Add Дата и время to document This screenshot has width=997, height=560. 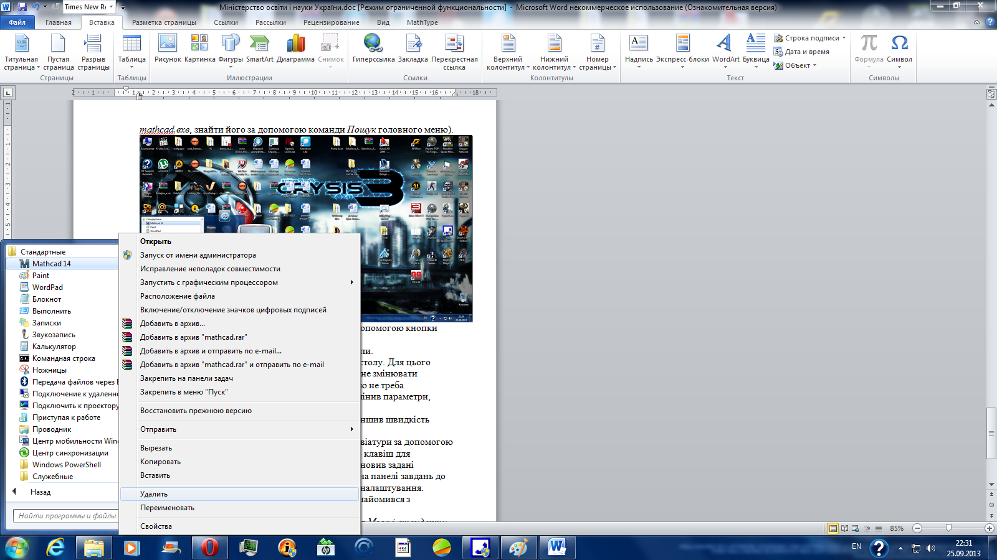[801, 52]
